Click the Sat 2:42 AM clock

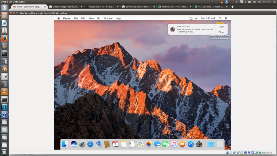coord(208,18)
